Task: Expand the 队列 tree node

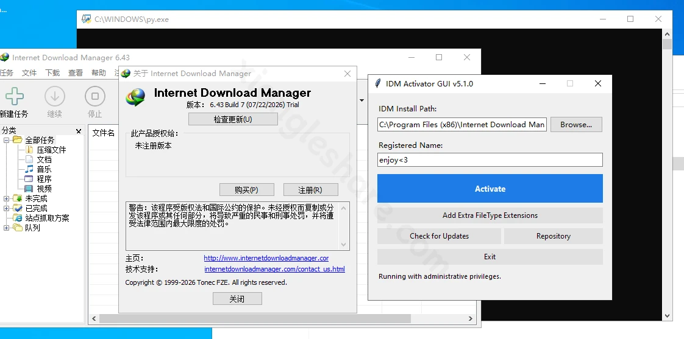Action: coord(7,228)
